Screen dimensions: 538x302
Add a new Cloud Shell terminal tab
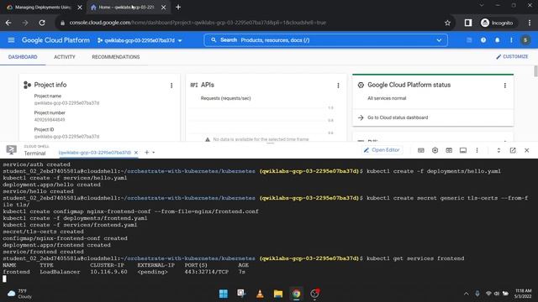click(x=146, y=153)
